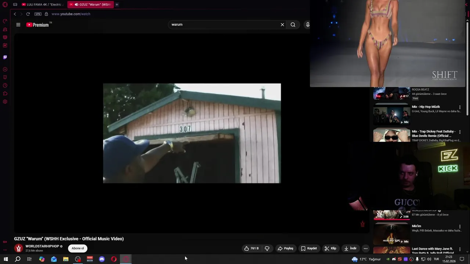470x264 pixels.
Task: Open the ROQSA BEATZ video thumbnail
Action: (391, 93)
